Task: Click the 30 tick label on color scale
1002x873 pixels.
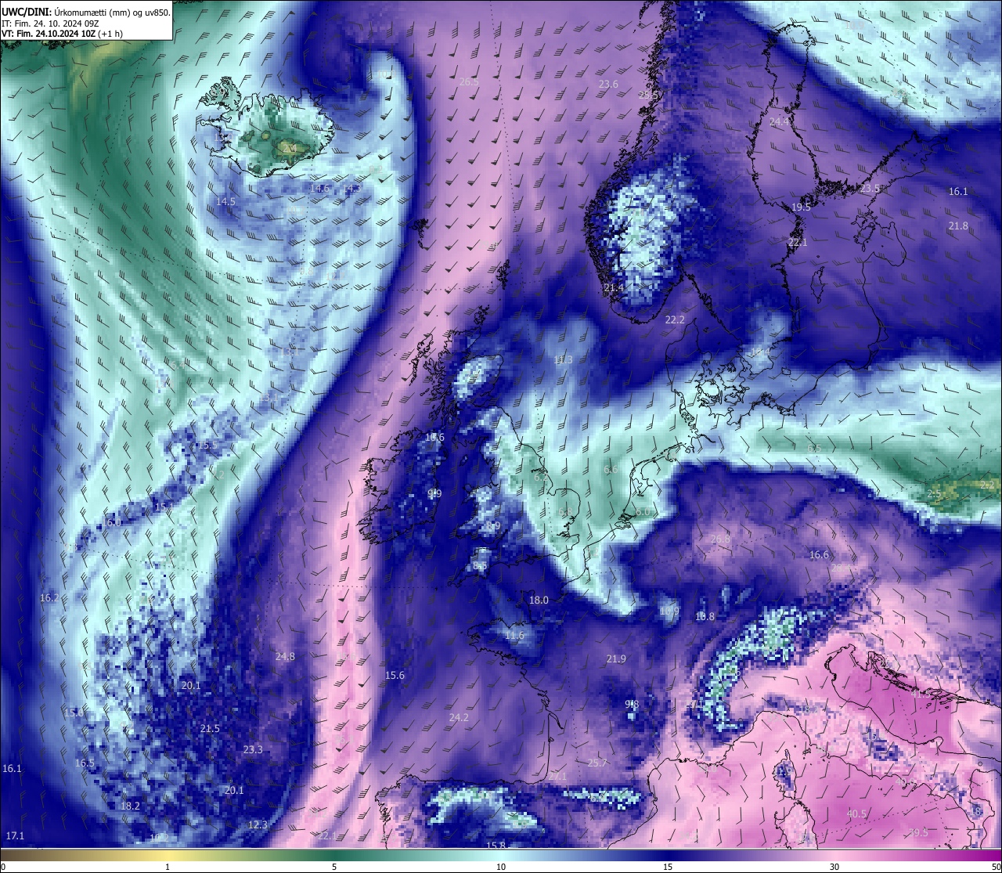Action: tap(834, 867)
